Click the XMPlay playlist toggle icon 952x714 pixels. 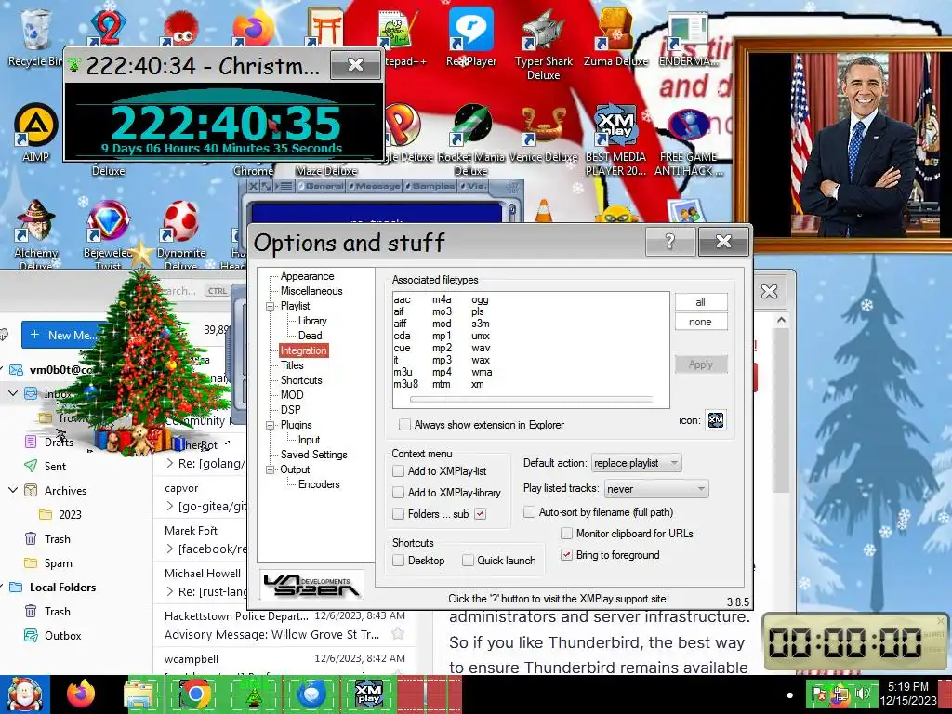coord(284,186)
